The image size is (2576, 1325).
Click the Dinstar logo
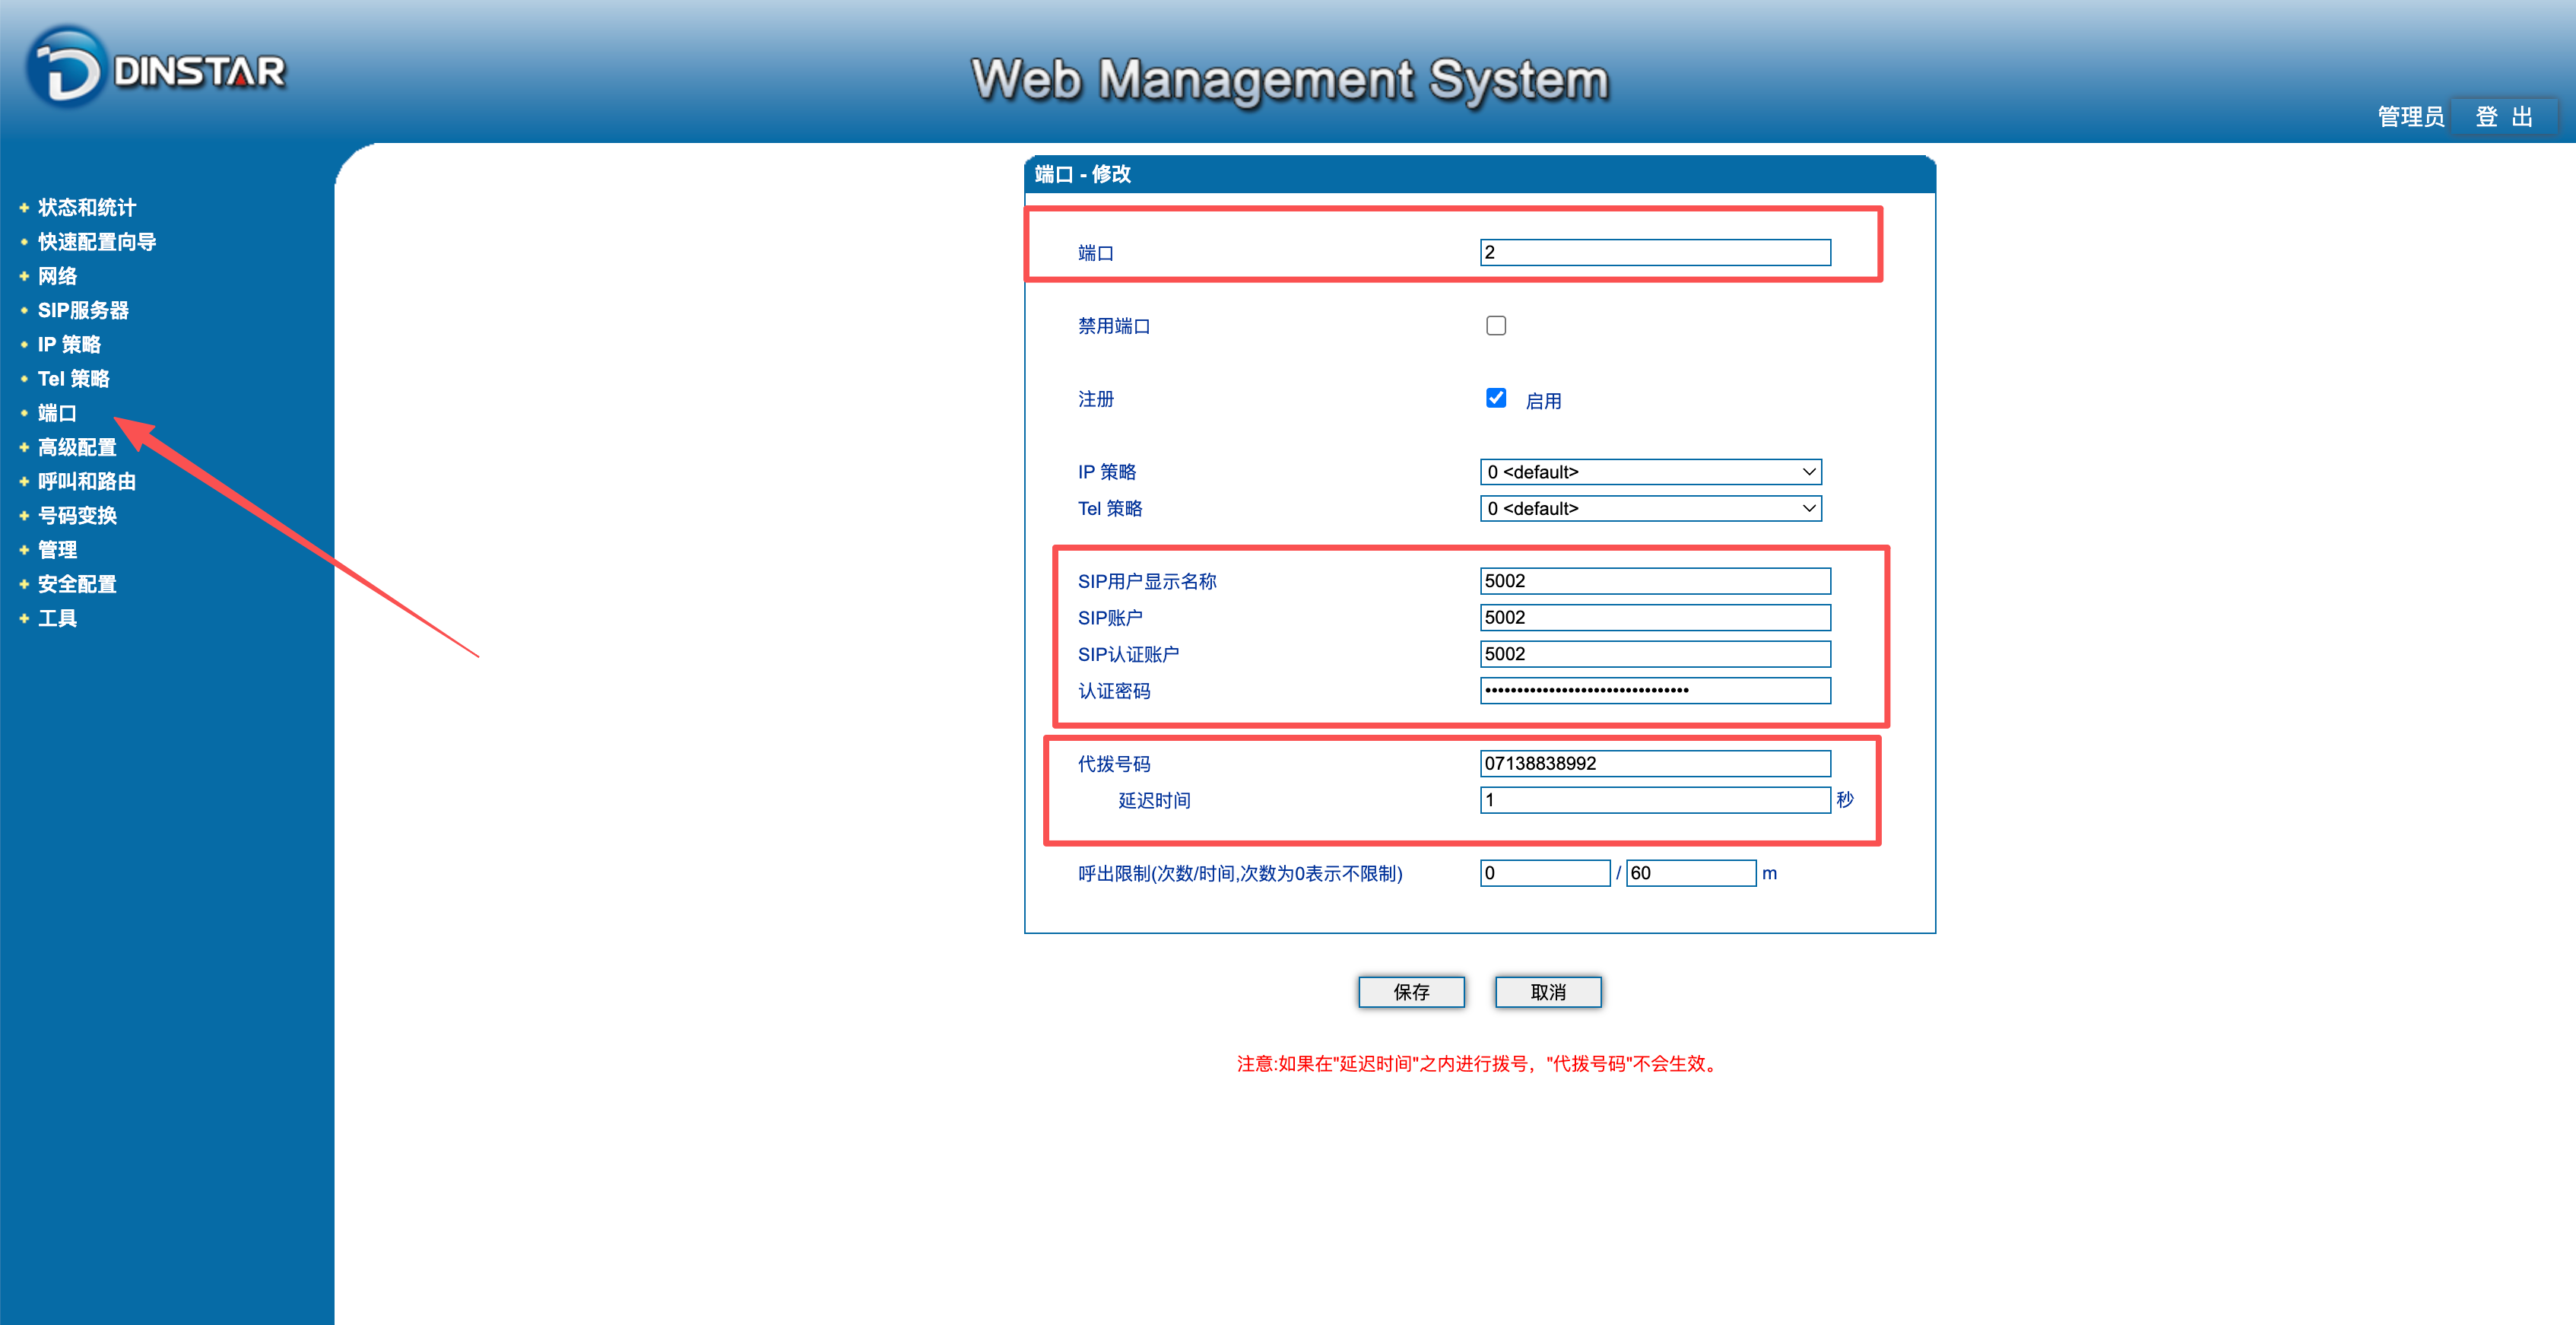click(157, 68)
